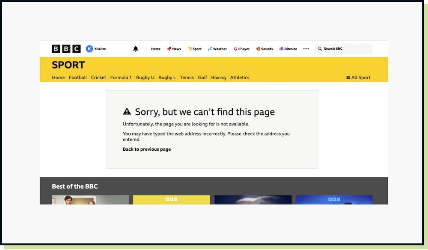The width and height of the screenshot is (428, 250).
Task: Click the BBC logo blocks
Action: [66, 48]
